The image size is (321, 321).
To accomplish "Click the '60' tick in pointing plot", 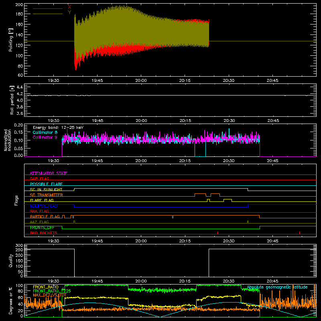I will click(x=20, y=75).
